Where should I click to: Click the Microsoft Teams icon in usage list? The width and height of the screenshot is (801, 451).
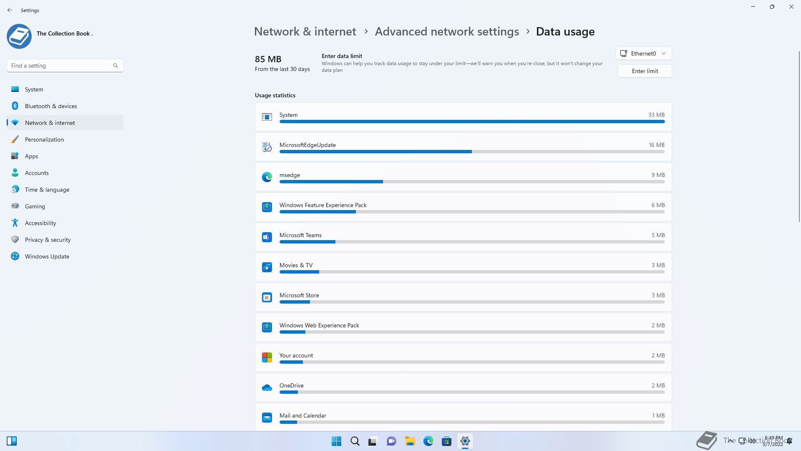click(x=267, y=237)
